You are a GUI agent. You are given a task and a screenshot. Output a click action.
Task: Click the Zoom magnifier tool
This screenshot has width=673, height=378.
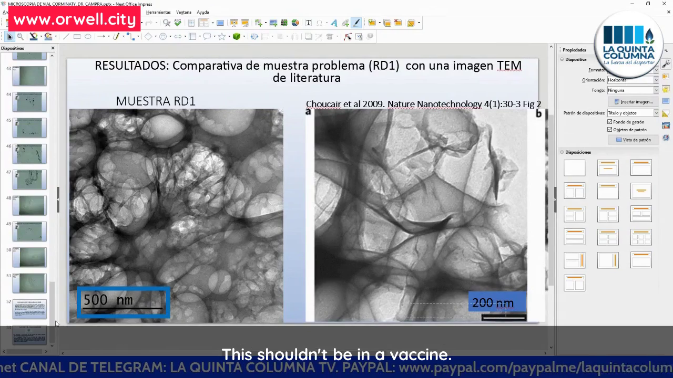(21, 37)
